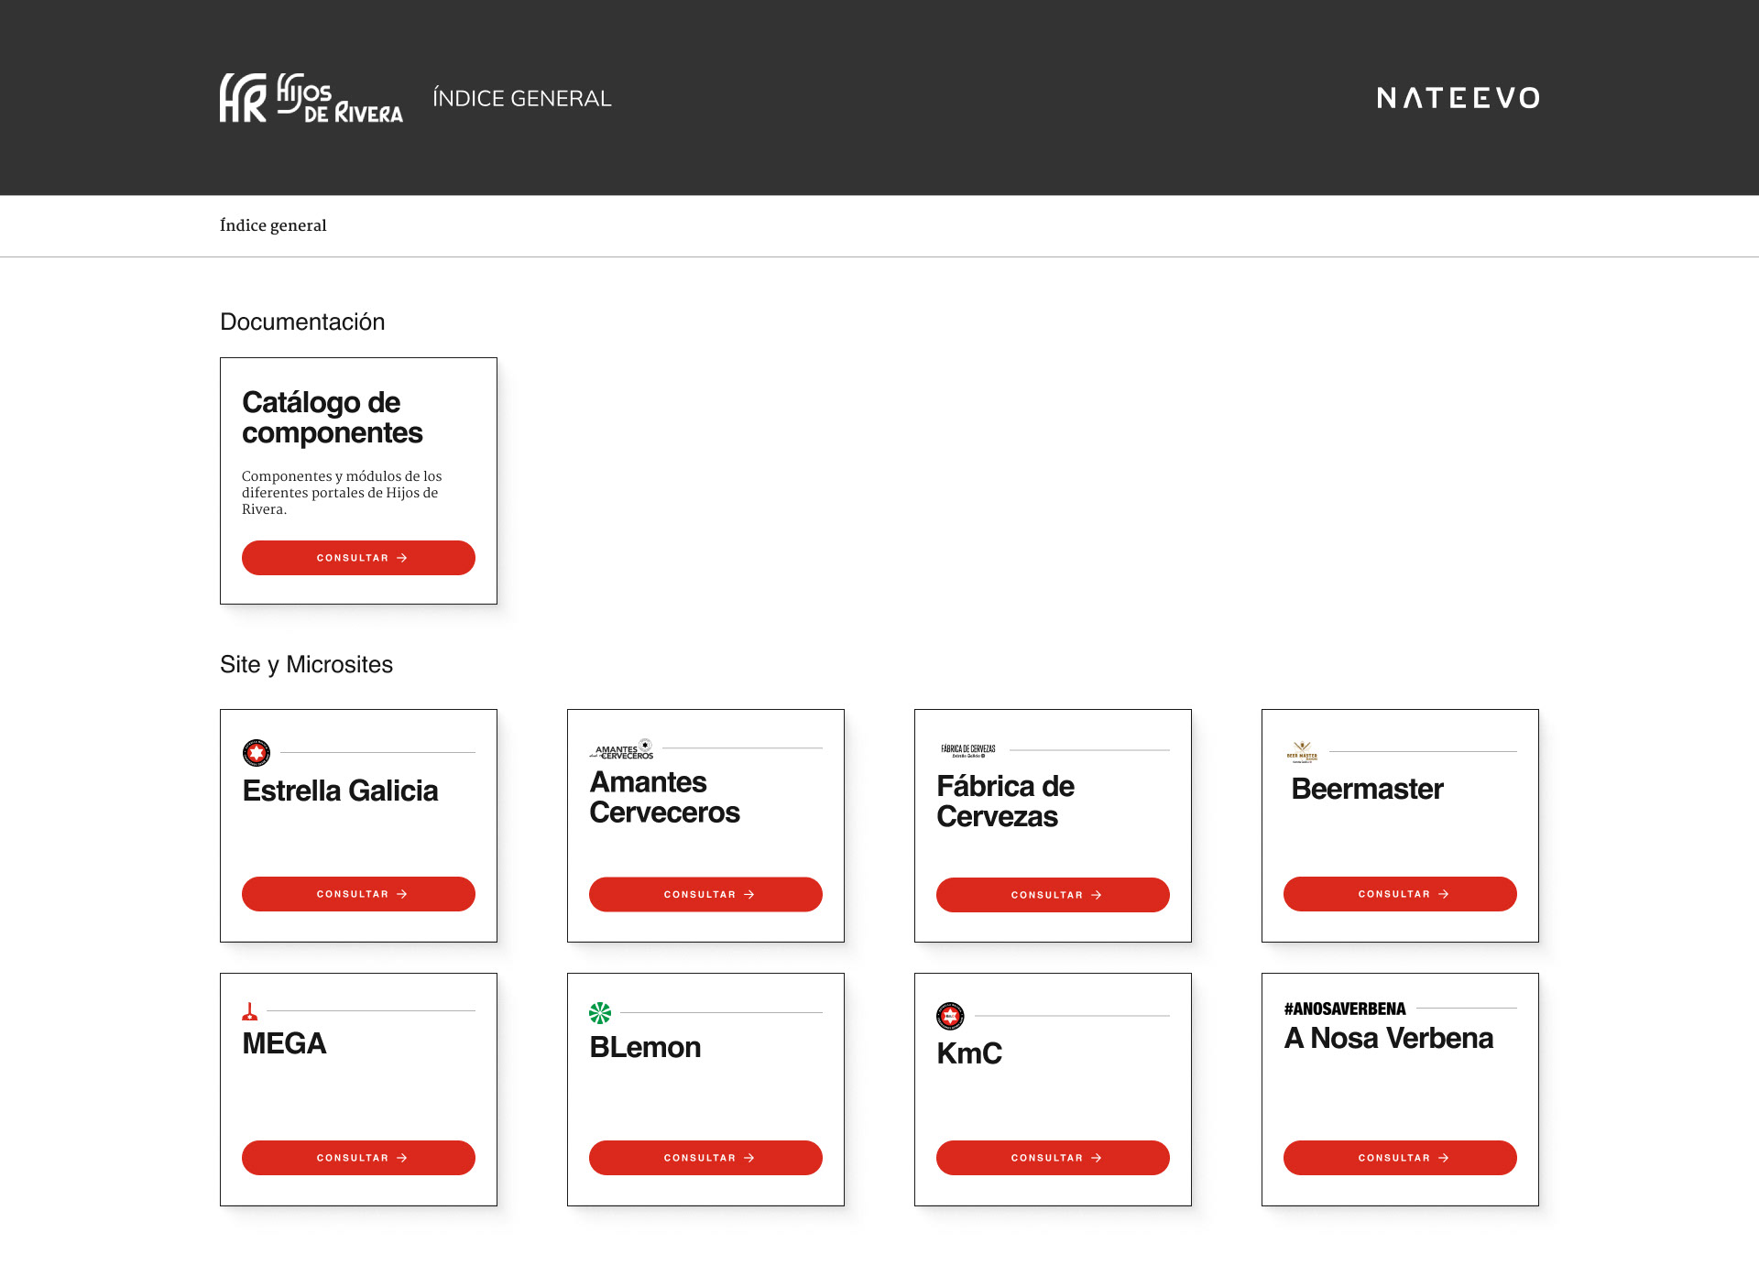Click the BLemon card title
The image size is (1759, 1287).
click(645, 1047)
